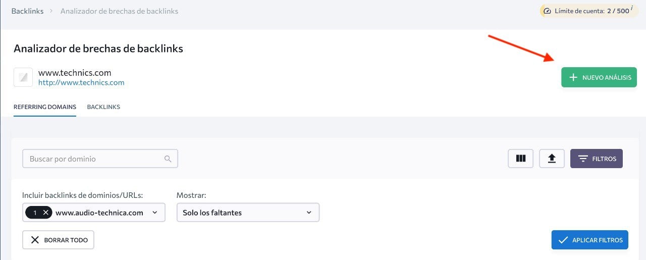646x260 pixels.
Task: Click the Backlinks breadcrumb link
Action: tap(27, 11)
